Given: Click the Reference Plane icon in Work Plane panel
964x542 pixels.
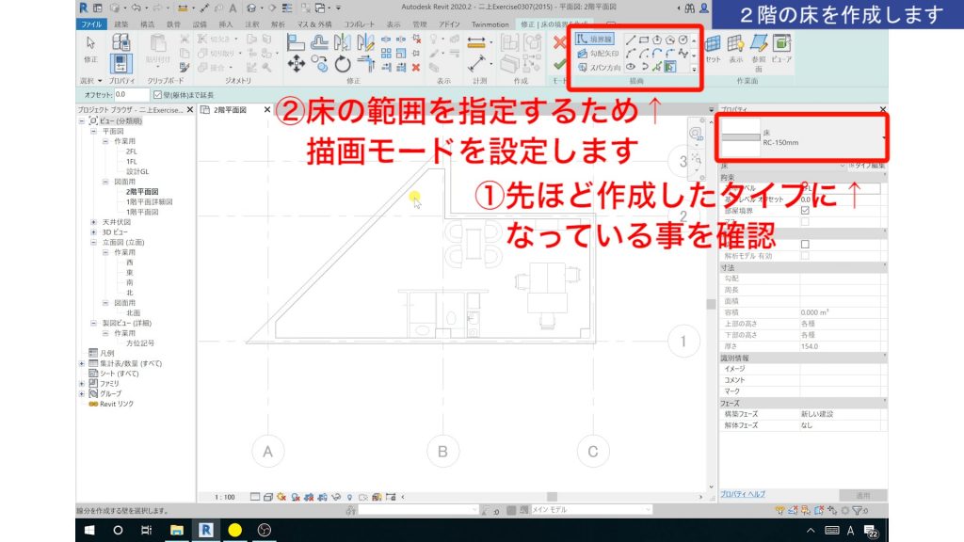Looking at the screenshot, I should (x=757, y=44).
